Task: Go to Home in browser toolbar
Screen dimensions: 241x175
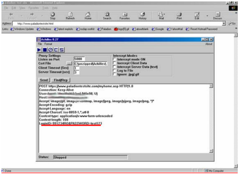Action: coord(88,16)
